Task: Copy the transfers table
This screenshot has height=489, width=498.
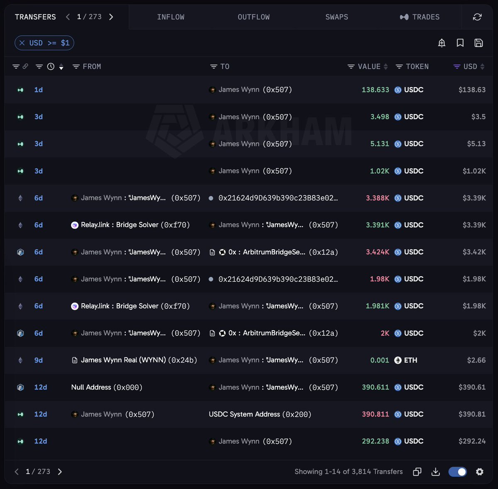Action: pos(417,472)
